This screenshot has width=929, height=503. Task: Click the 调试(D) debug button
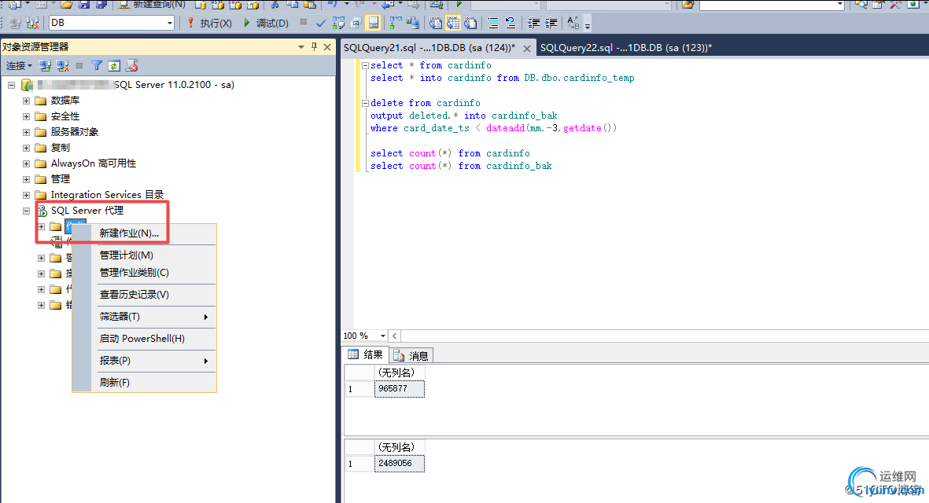pyautogui.click(x=266, y=23)
